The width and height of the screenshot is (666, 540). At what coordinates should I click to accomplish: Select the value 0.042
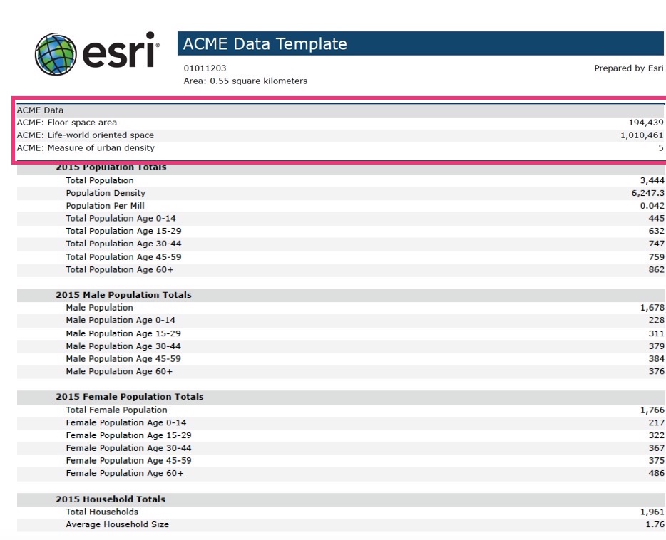coord(652,206)
